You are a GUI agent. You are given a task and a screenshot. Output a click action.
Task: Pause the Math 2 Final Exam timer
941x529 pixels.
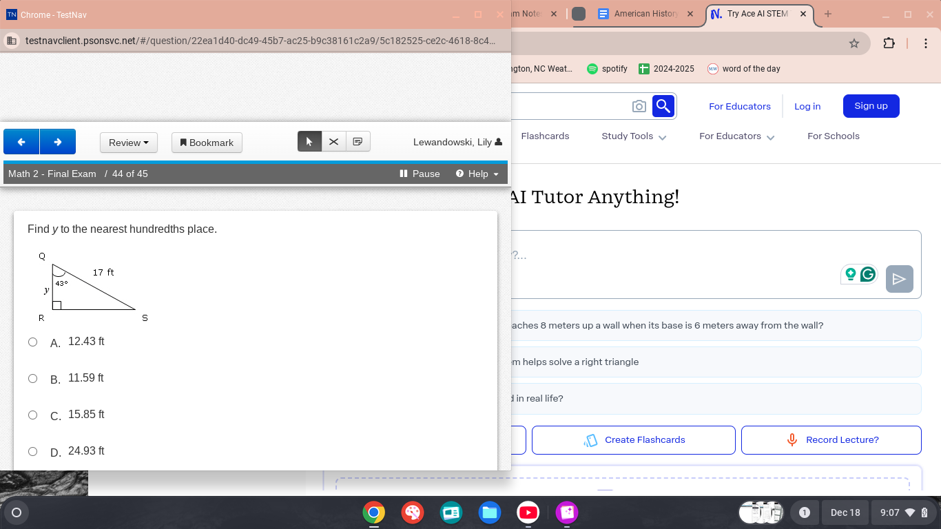pyautogui.click(x=419, y=174)
